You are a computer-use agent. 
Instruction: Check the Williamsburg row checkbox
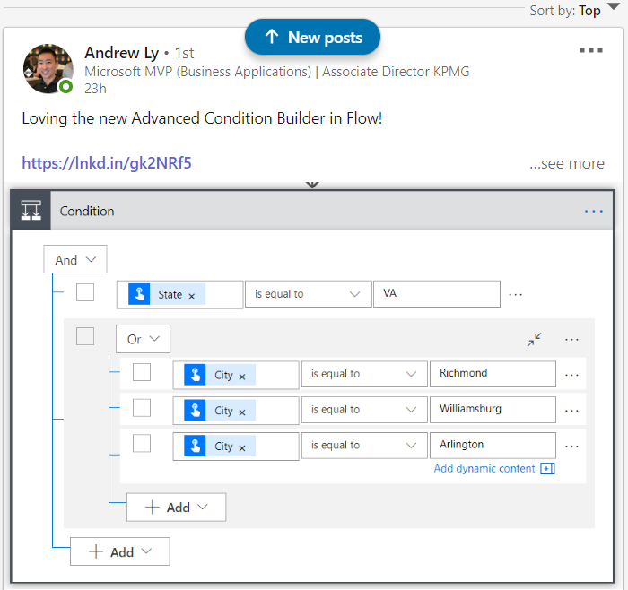142,408
